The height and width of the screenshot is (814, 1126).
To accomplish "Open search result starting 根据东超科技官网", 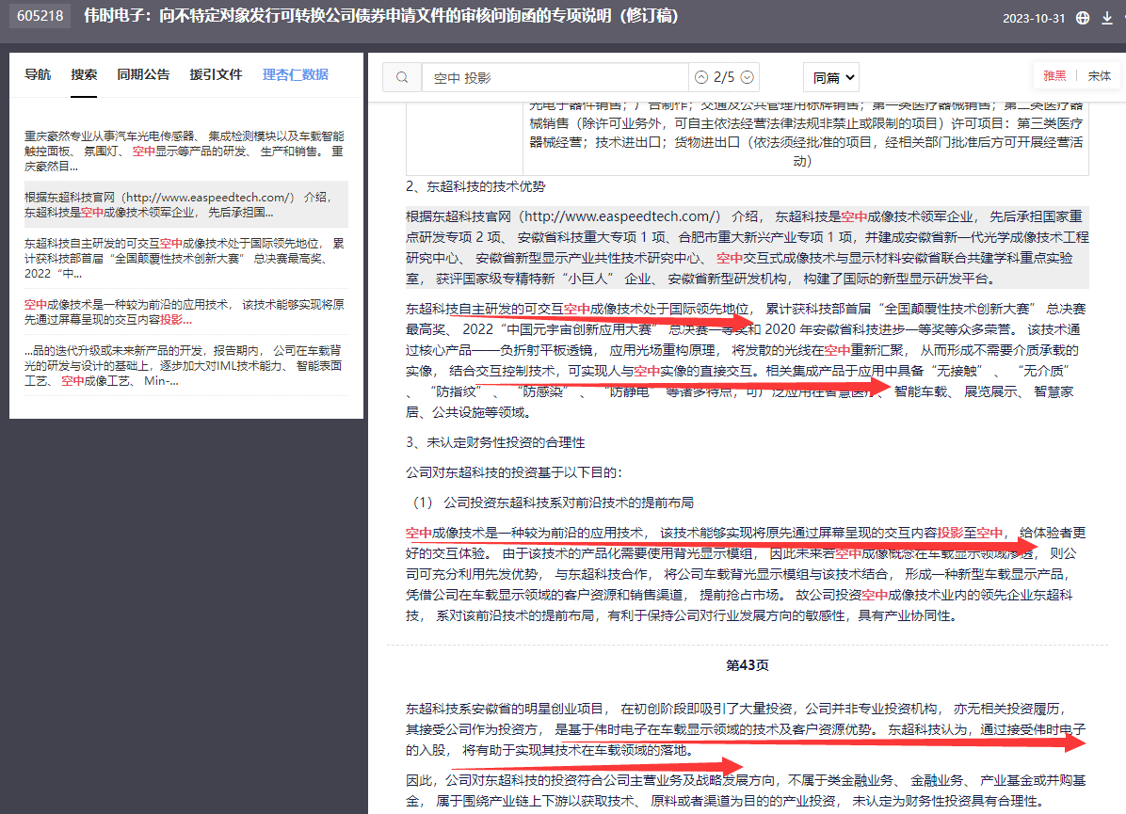I will tap(185, 204).
